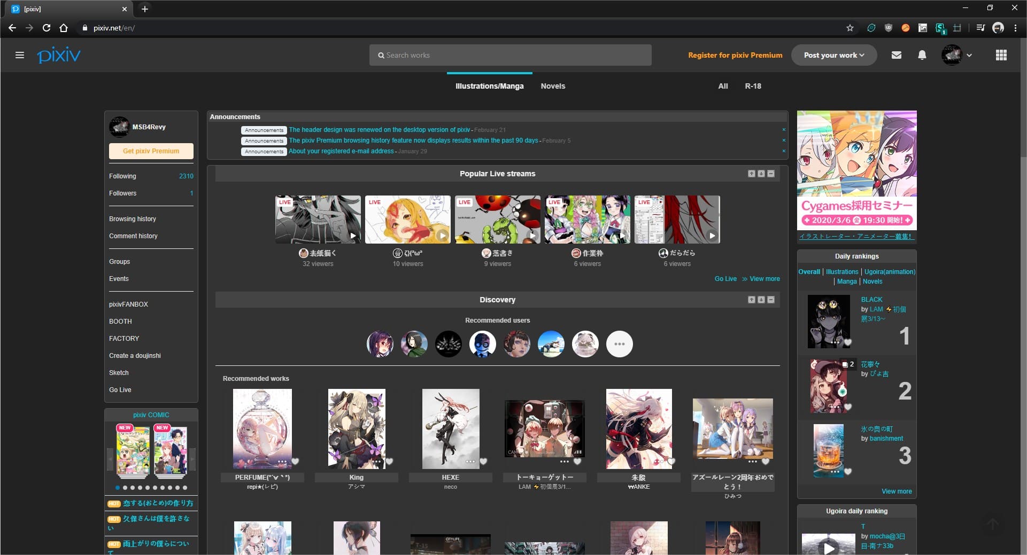Click the Search works input field

[x=510, y=55]
